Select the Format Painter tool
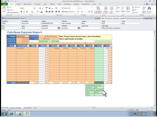The height and width of the screenshot is (117, 157). [13, 12]
